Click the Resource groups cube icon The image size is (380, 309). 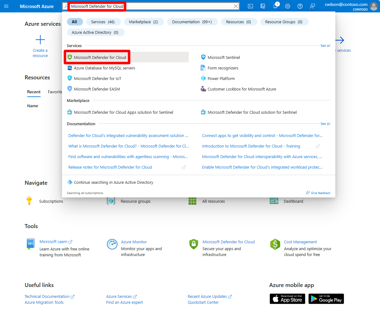111,201
